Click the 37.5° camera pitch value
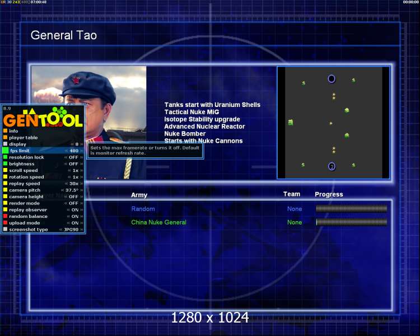Viewport: 420px width, 336px height. 72,190
